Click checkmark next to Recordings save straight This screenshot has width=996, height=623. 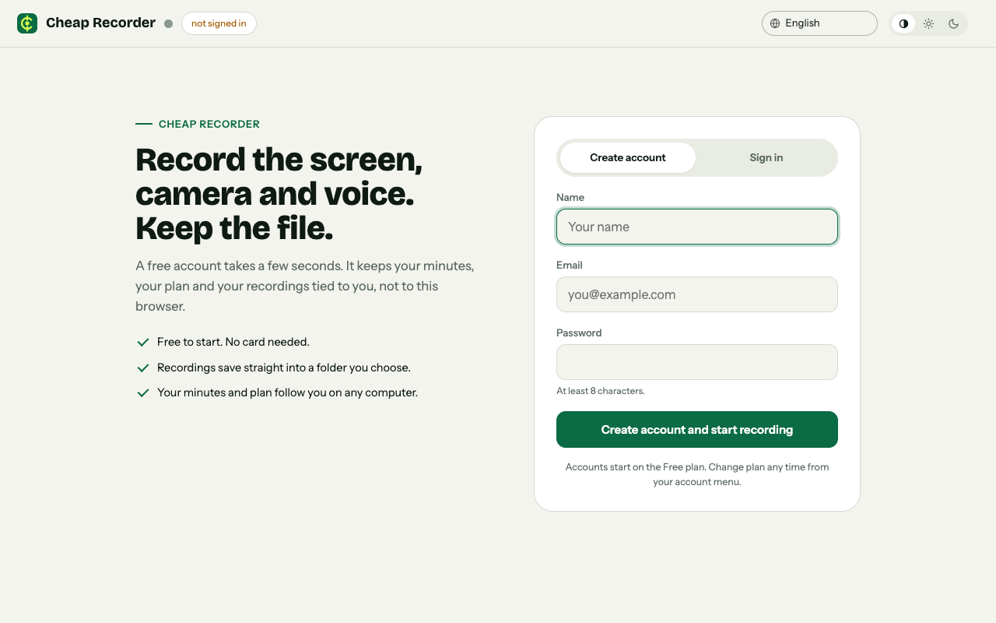click(143, 368)
